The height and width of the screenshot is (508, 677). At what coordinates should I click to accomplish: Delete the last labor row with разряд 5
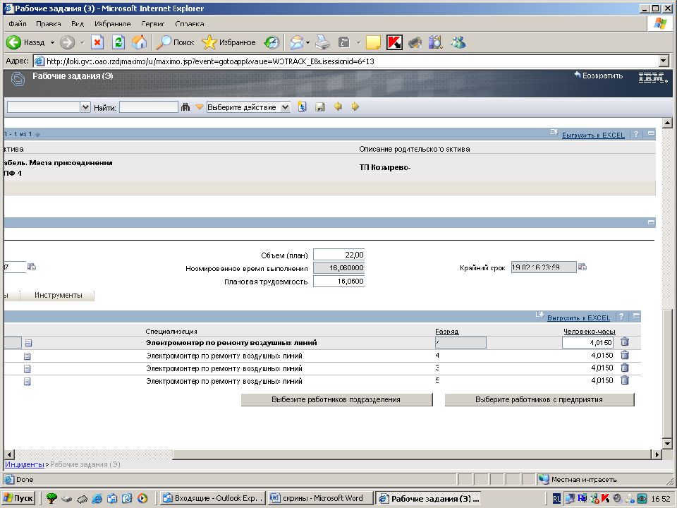pyautogui.click(x=624, y=380)
